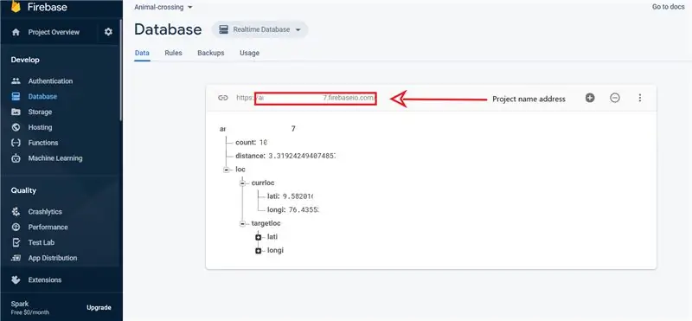Open the Go to docs link
The height and width of the screenshot is (321, 692).
click(x=668, y=7)
